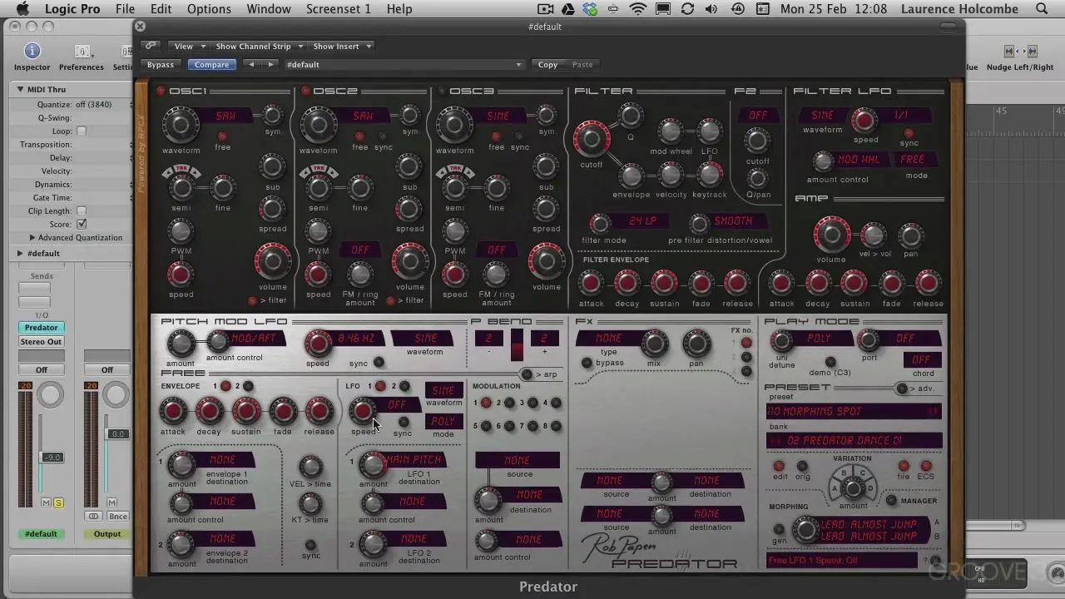Click the filter cutoff knob
1065x599 pixels.
[x=592, y=138]
